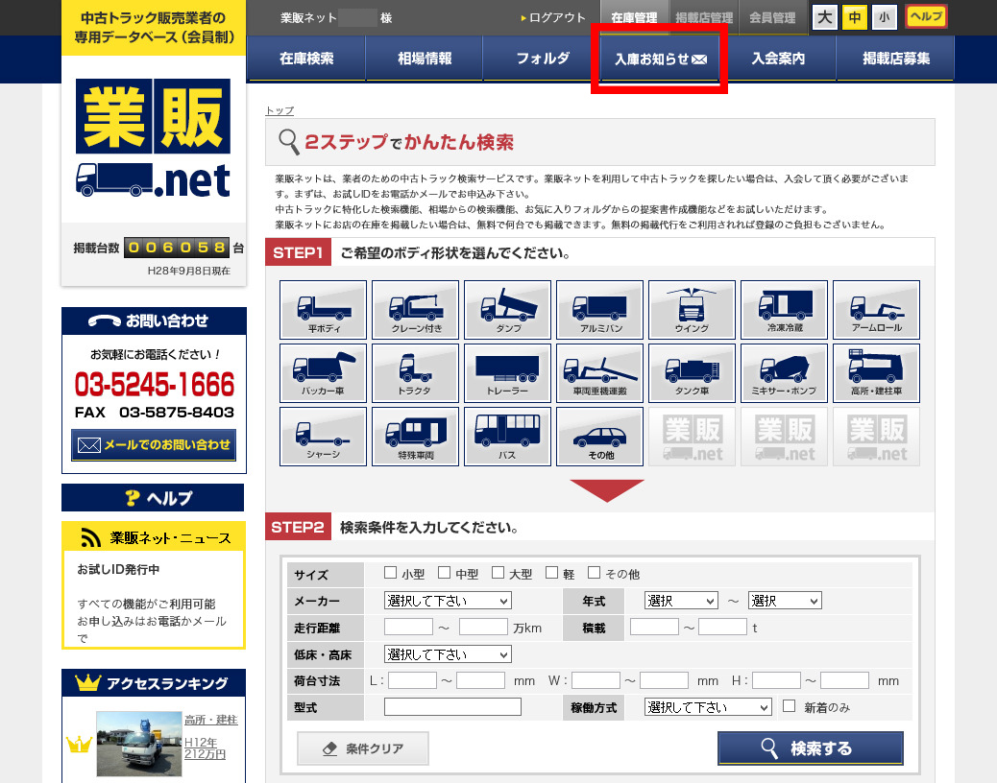Choose the ウイング wing body truck icon
The height and width of the screenshot is (783, 997).
pyautogui.click(x=692, y=310)
